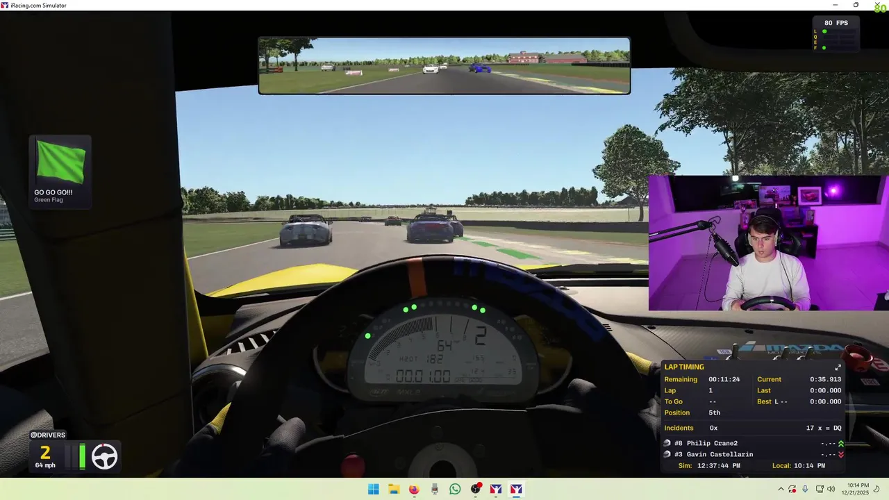Click the focus moon icon in the tray
Viewport: 889px width, 500px height.
pyautogui.click(x=877, y=489)
